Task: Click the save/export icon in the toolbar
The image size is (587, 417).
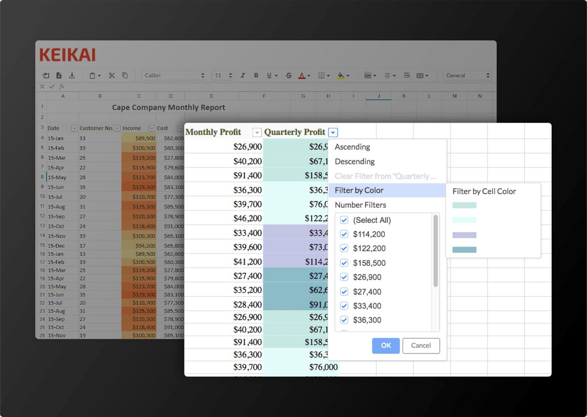Action: 72,75
